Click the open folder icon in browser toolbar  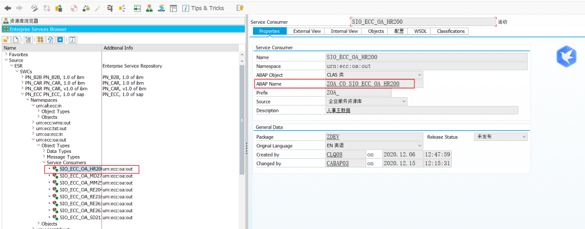point(6,40)
